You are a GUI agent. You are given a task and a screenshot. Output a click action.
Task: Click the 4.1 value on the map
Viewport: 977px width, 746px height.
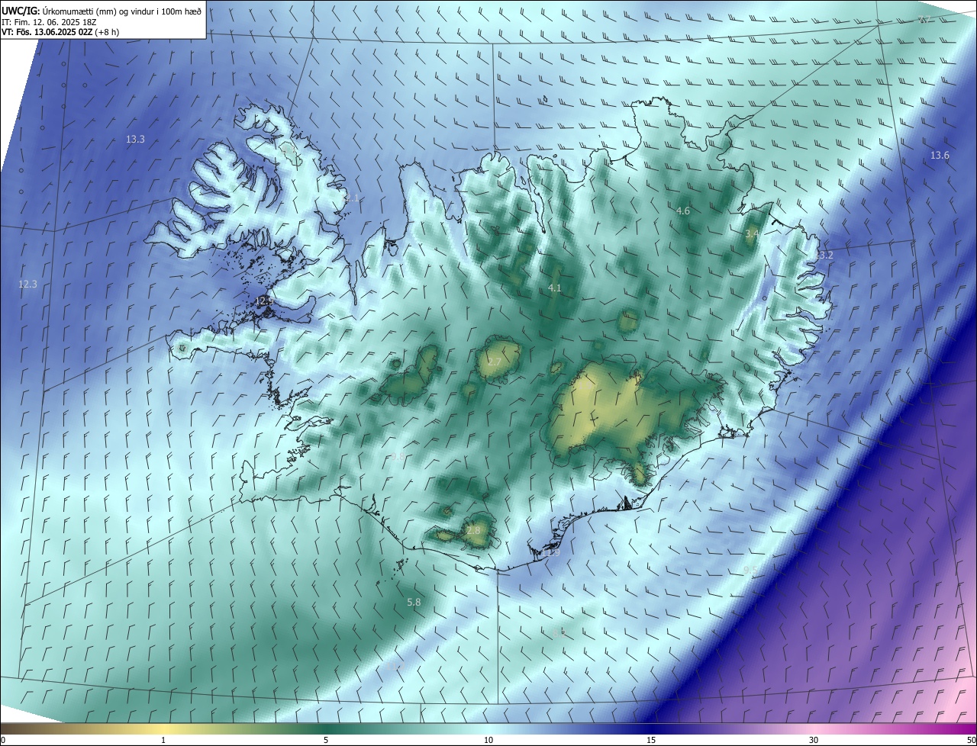click(x=555, y=288)
